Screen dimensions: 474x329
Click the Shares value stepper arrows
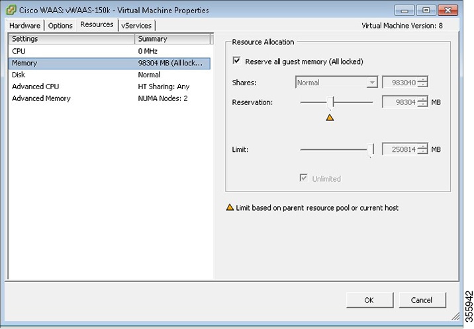point(422,83)
